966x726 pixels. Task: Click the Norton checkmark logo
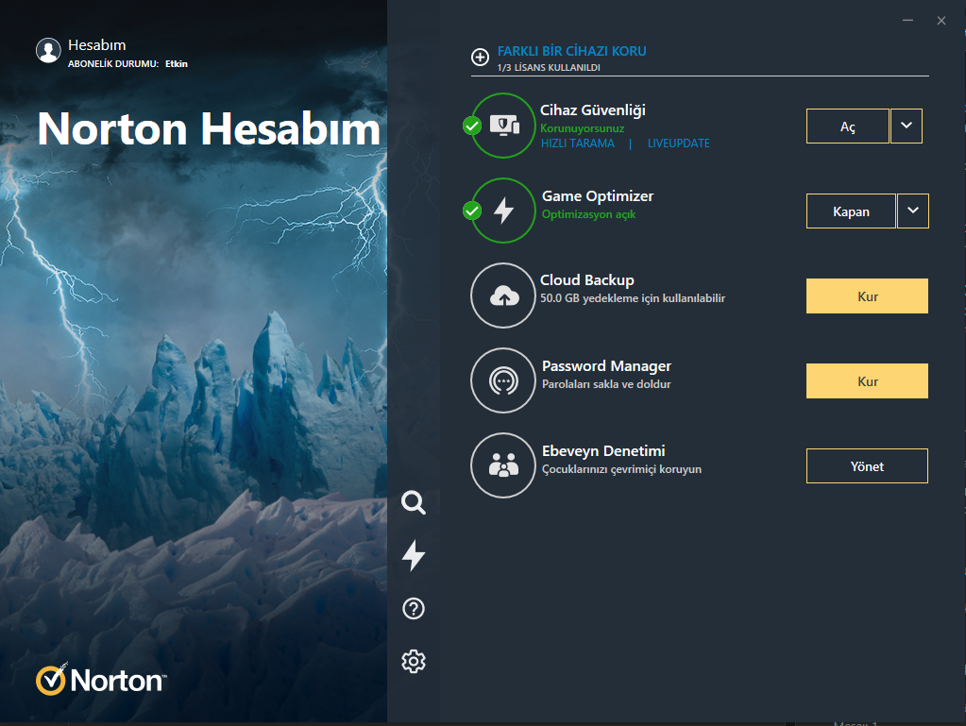(x=50, y=680)
